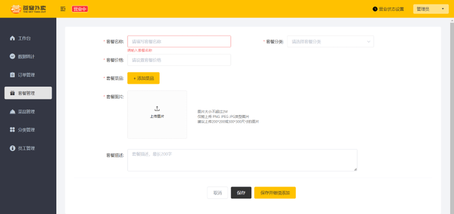
Task: Click the 套餐分类 chevron arrow
Action: [368, 41]
